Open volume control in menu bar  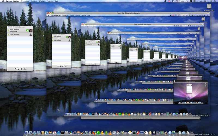(201, 1)
